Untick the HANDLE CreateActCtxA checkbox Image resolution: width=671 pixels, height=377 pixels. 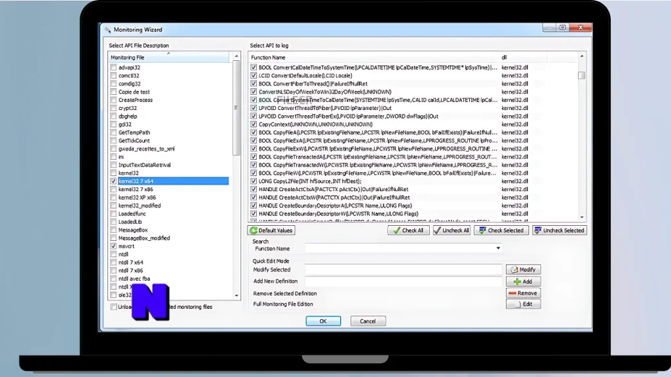coord(254,189)
